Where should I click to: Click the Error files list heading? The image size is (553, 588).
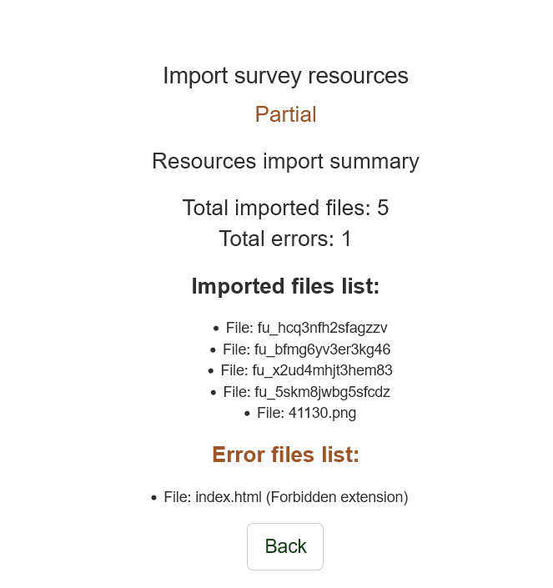[x=285, y=455]
